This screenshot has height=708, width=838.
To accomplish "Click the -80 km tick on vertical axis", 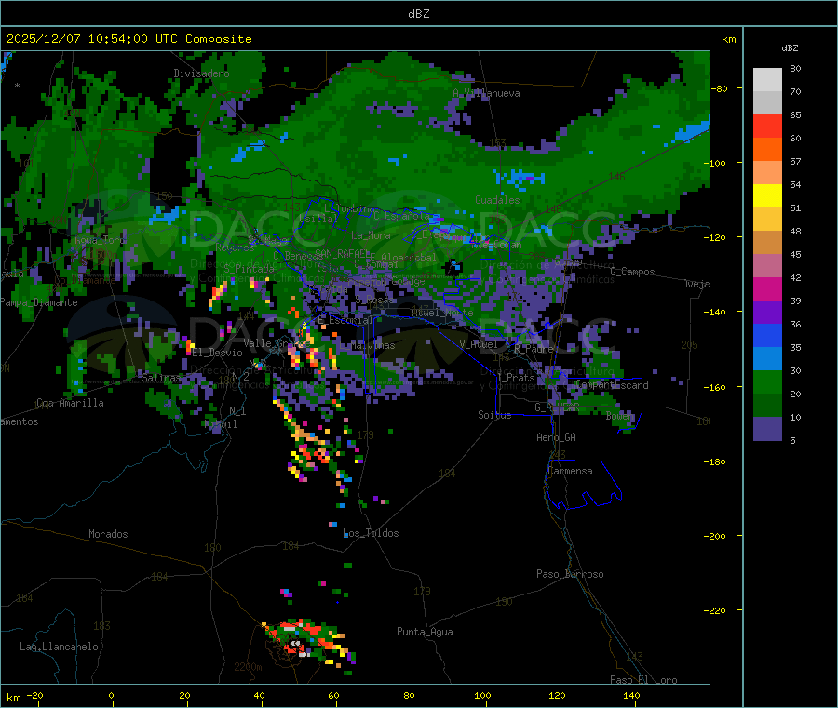I will click(719, 88).
